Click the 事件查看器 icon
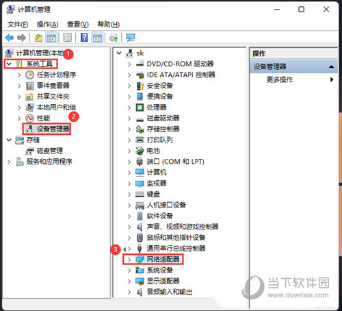This screenshot has width=342, height=311. click(29, 86)
